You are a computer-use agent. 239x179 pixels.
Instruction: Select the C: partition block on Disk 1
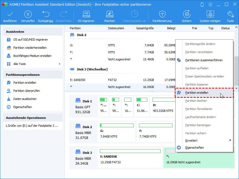coord(142,106)
